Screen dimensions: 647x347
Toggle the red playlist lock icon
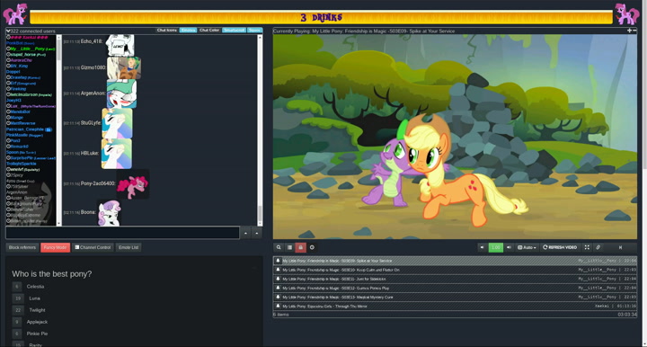301,247
